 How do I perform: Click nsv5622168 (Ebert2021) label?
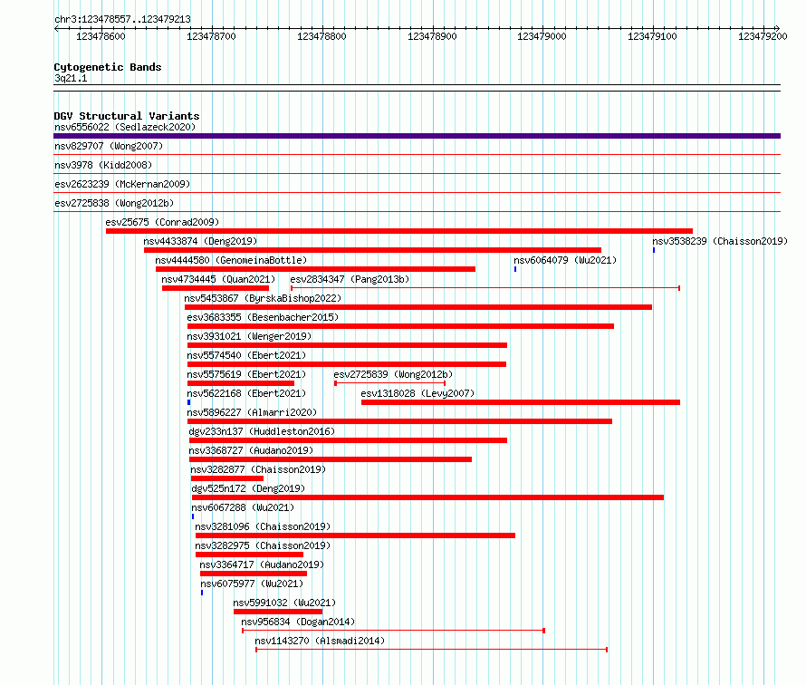click(246, 393)
